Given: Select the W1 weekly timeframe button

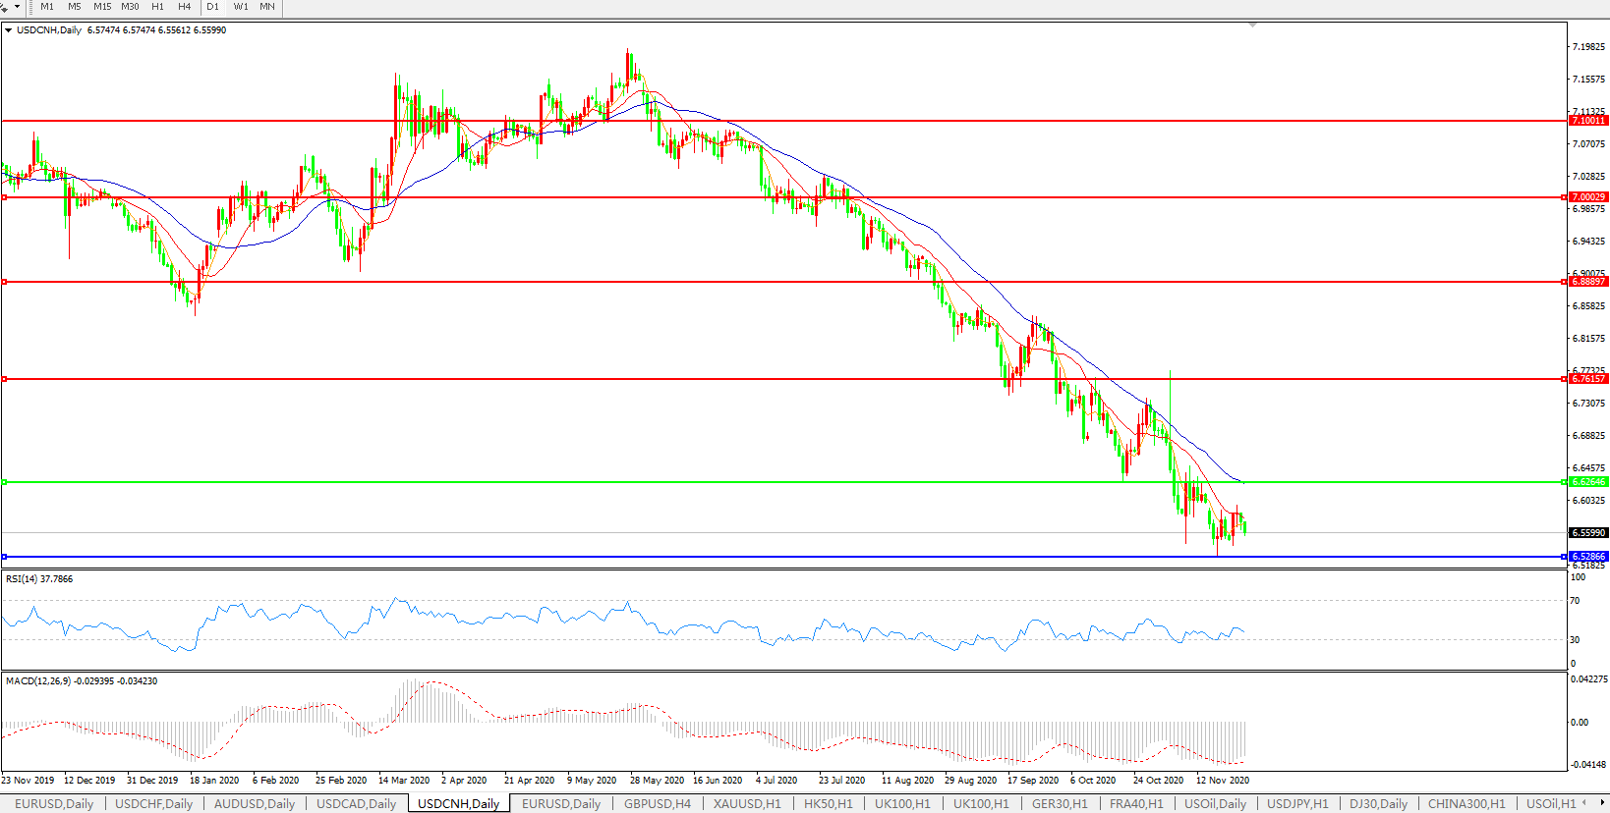Looking at the screenshot, I should [241, 7].
